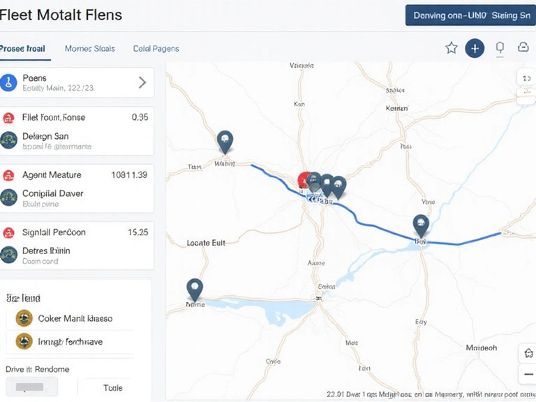The image size is (536, 402).
Task: Click the Denving one-Ub10 Steing button
Action: [x=470, y=15]
